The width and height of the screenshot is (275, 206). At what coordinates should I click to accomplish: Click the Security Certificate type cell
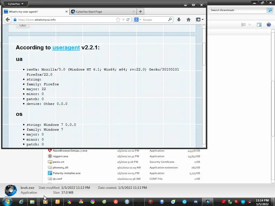[x=162, y=162]
